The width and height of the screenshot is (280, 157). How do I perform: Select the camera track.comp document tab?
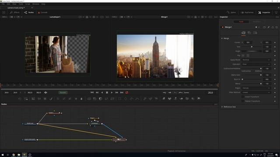point(16,8)
